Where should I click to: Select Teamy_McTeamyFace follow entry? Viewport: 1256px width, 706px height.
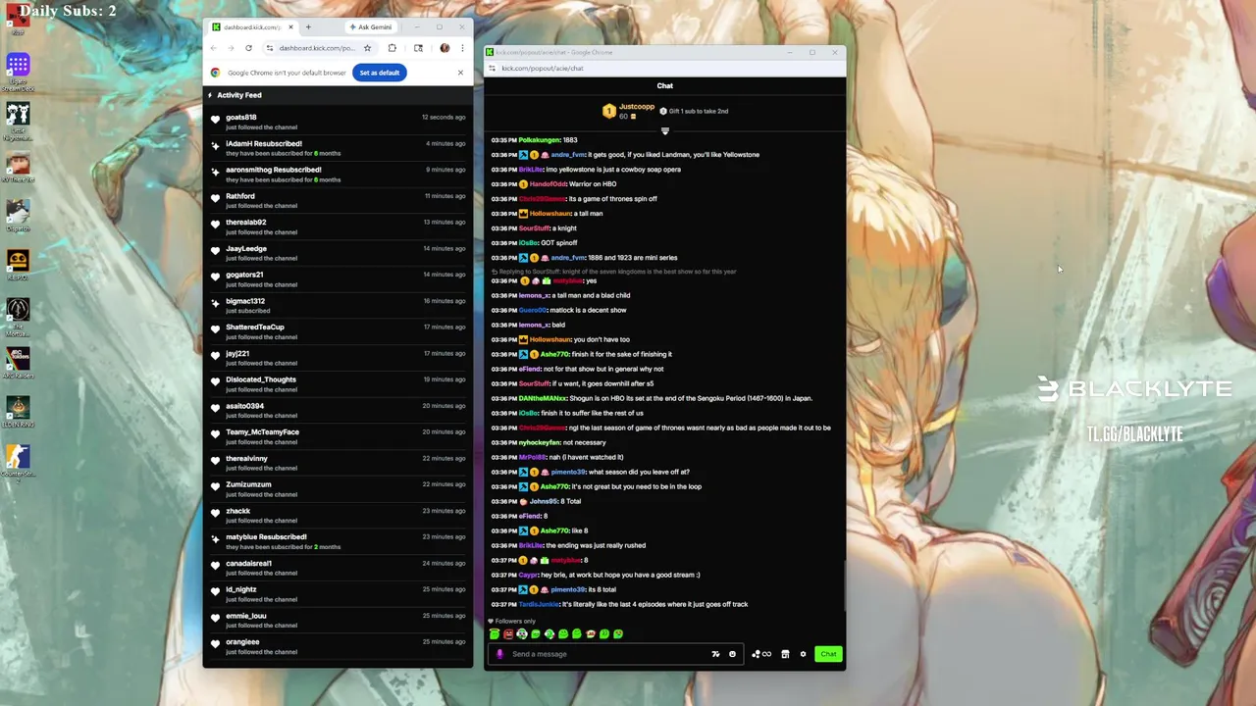pyautogui.click(x=338, y=436)
